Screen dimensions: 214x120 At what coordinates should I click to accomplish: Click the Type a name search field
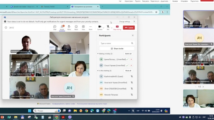[x=115, y=43]
